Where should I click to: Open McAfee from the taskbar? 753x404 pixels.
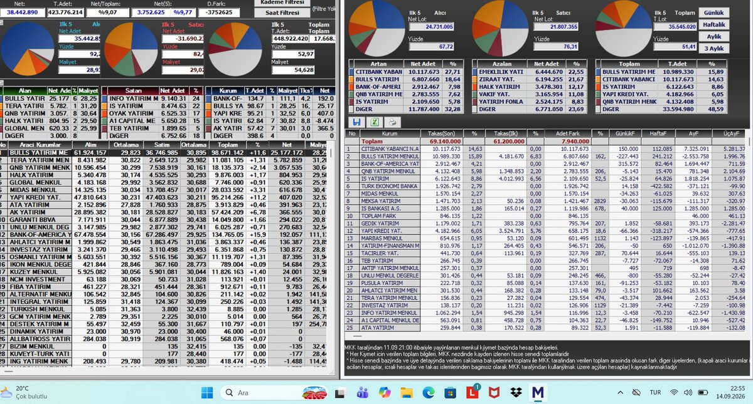pyautogui.click(x=494, y=393)
